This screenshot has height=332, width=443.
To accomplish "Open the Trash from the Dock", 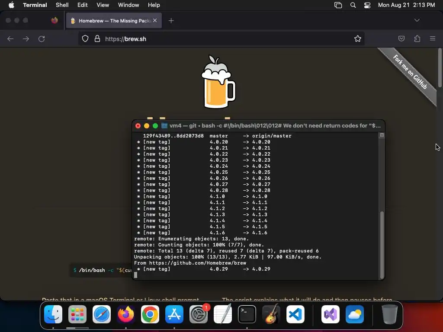I will tap(390, 314).
